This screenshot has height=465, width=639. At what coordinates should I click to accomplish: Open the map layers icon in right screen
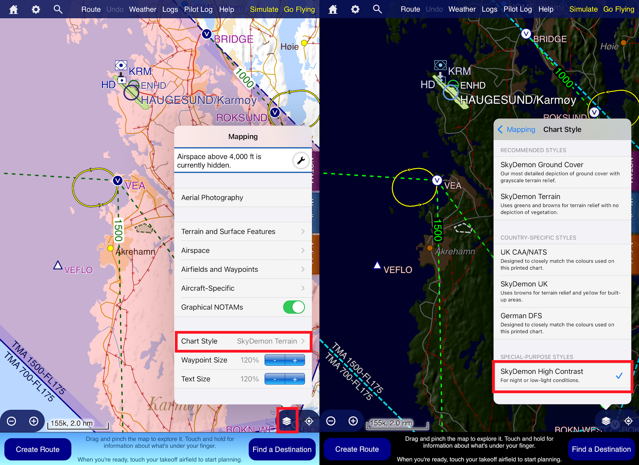coord(606,421)
